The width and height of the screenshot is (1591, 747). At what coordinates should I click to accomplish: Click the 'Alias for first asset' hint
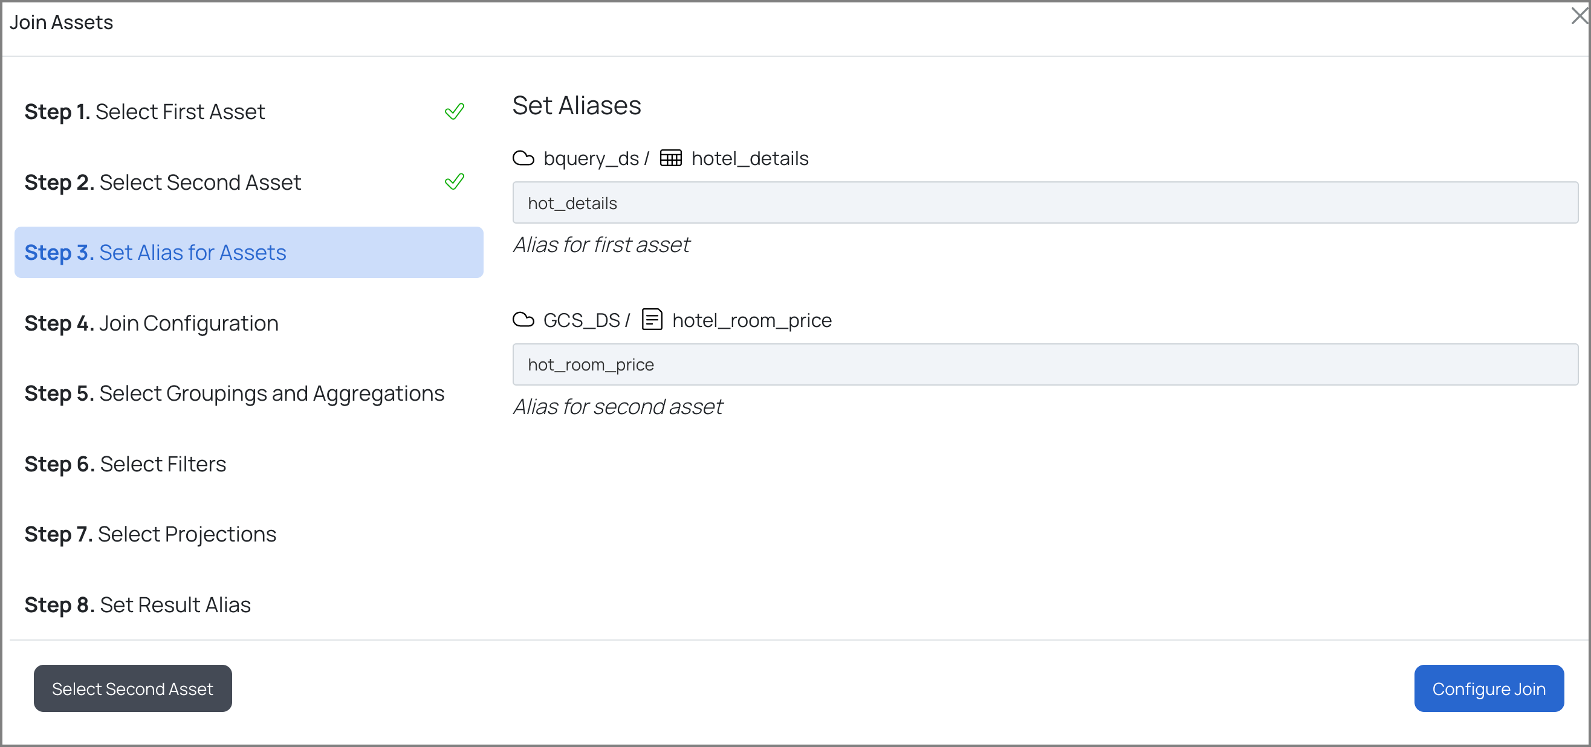601,245
